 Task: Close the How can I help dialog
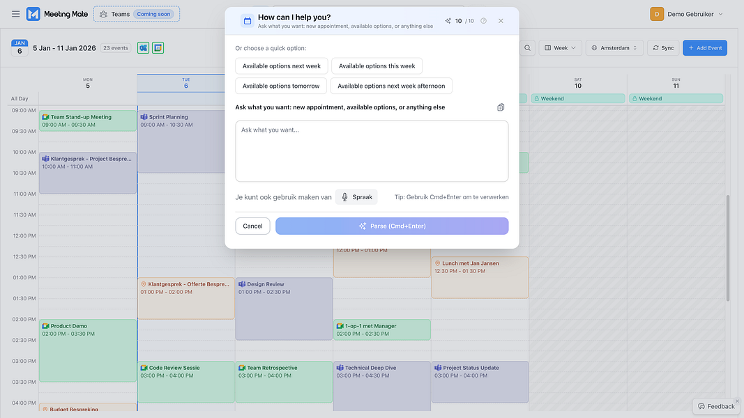pyautogui.click(x=501, y=21)
